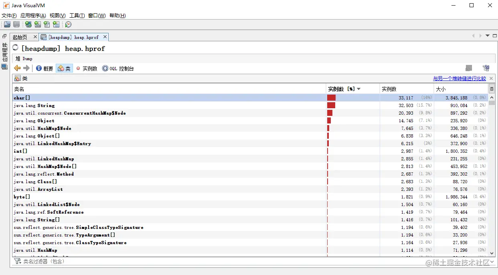Open the tab list dropdown arrow
The height and width of the screenshot is (275, 498).
(x=488, y=36)
